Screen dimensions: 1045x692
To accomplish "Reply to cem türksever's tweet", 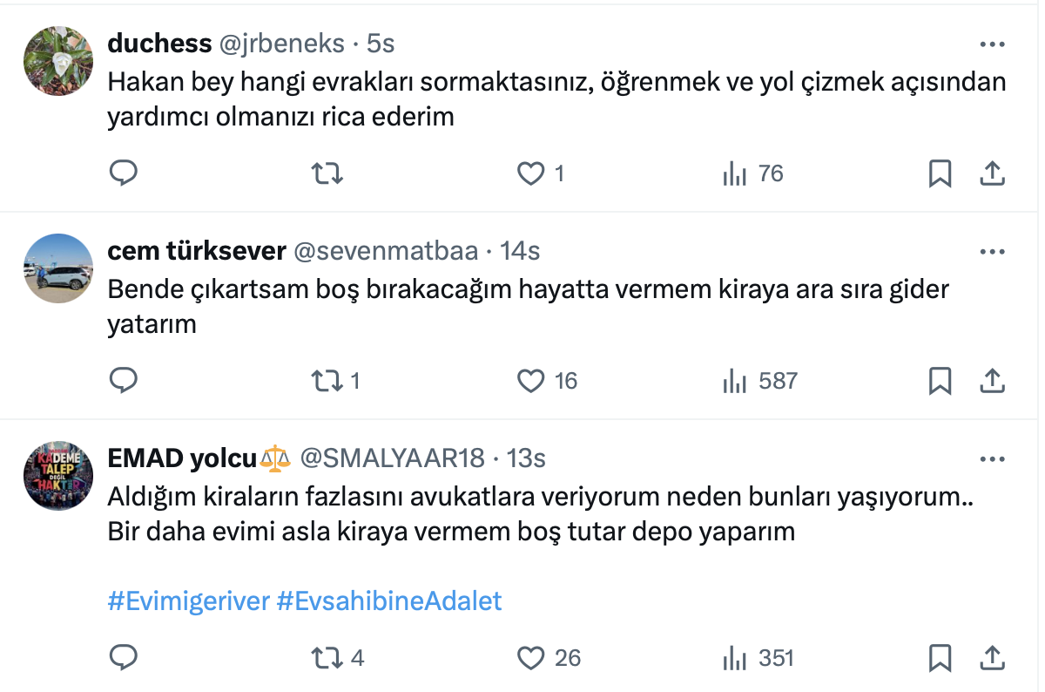I will tap(124, 381).
